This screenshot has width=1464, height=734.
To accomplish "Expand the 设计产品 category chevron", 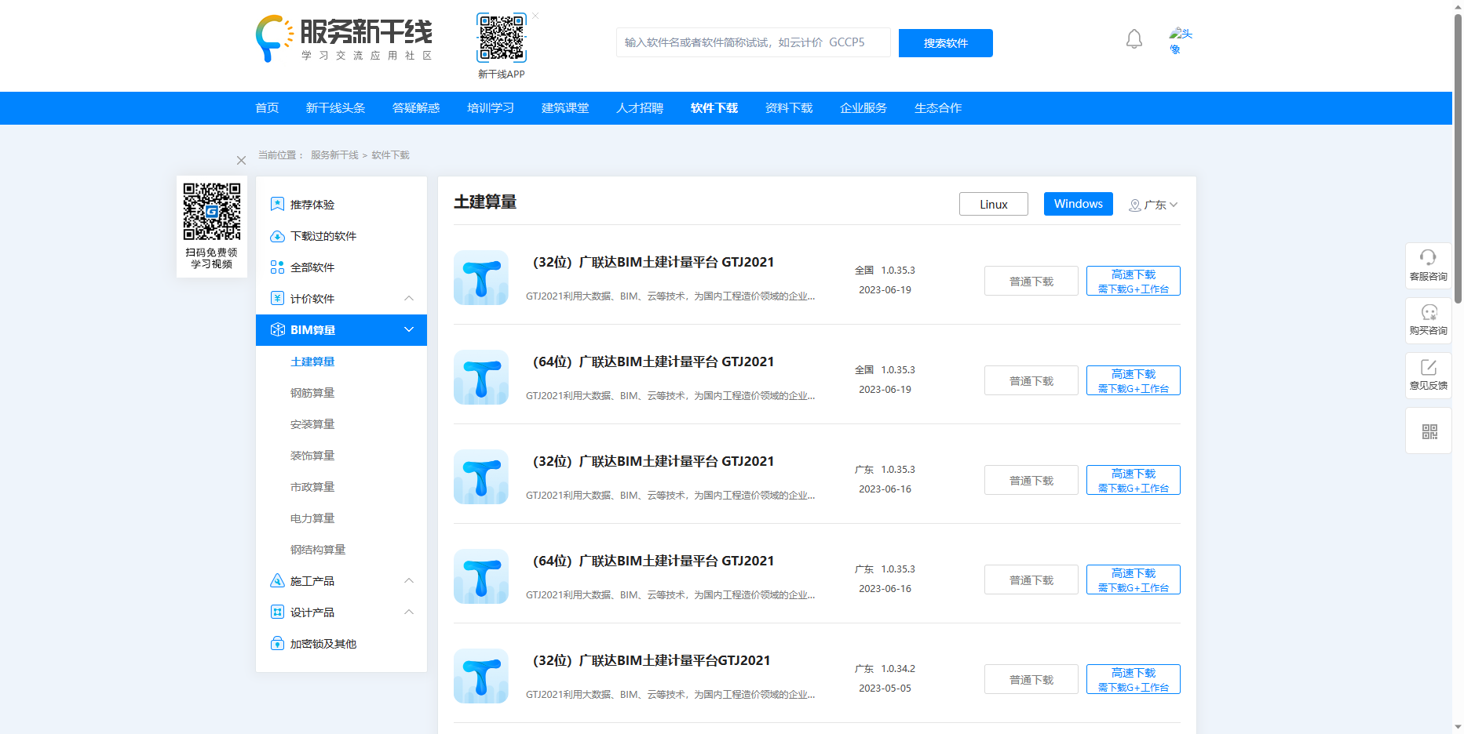I will pyautogui.click(x=409, y=612).
